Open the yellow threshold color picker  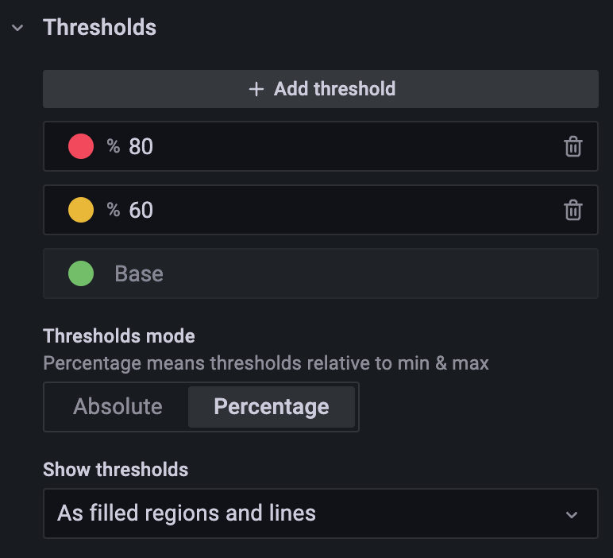(81, 210)
